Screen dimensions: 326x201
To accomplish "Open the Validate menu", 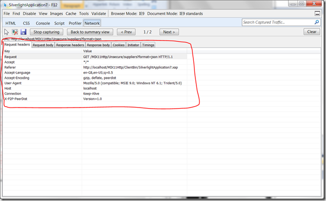I will click(99, 14).
